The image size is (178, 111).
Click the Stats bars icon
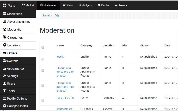(64, 5)
